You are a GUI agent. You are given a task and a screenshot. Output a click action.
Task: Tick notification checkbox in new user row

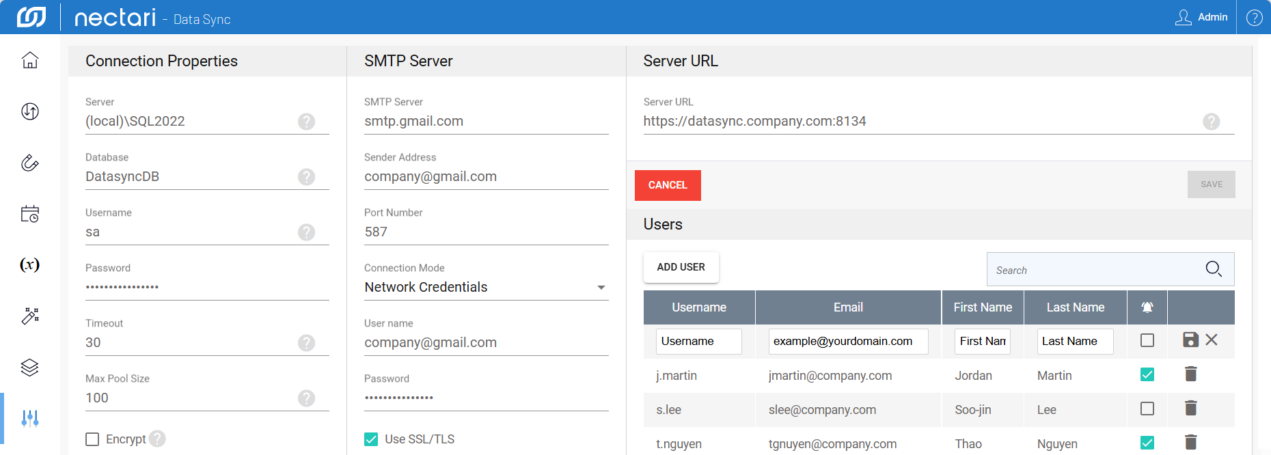pos(1147,340)
